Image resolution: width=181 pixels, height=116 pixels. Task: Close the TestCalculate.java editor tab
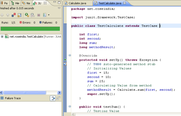[x=125, y=3]
